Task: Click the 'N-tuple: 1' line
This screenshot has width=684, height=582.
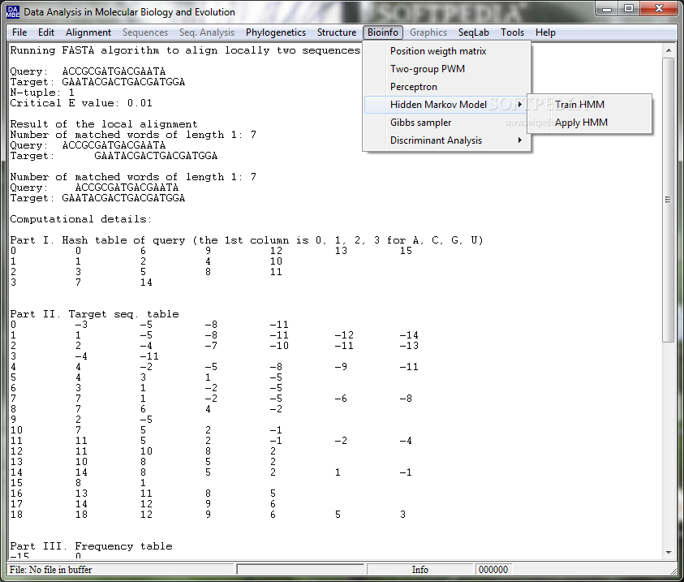Action: tap(42, 93)
